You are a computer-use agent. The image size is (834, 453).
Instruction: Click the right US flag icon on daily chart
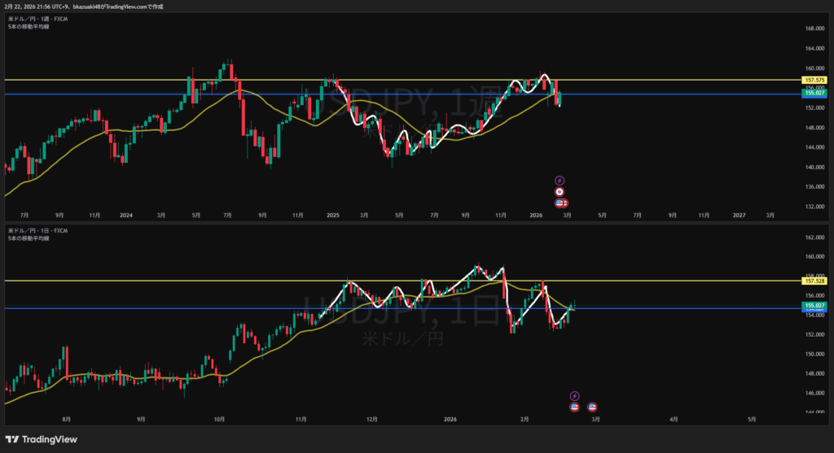point(592,407)
